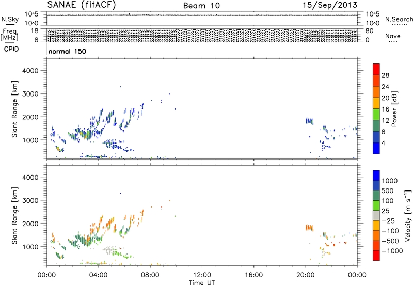The width and height of the screenshot is (413, 286).
Task: Click the "08:00" time axis label
Action: (150, 275)
